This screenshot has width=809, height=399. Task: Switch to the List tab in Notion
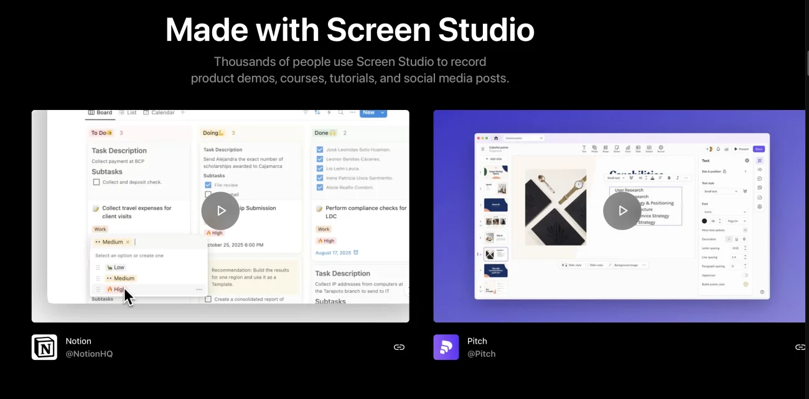[x=128, y=112]
